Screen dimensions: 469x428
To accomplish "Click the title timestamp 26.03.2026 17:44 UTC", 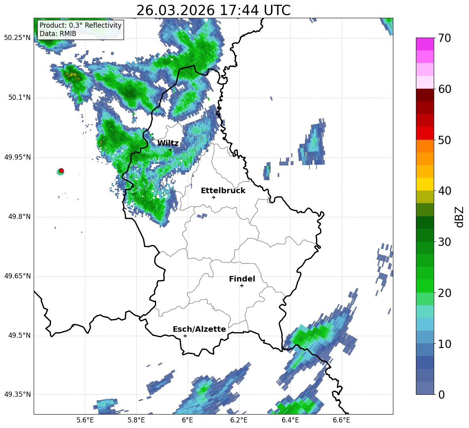I will tap(214, 10).
